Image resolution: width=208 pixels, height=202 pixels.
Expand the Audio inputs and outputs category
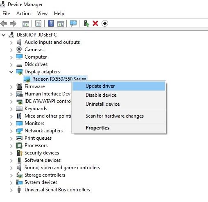point(11,43)
